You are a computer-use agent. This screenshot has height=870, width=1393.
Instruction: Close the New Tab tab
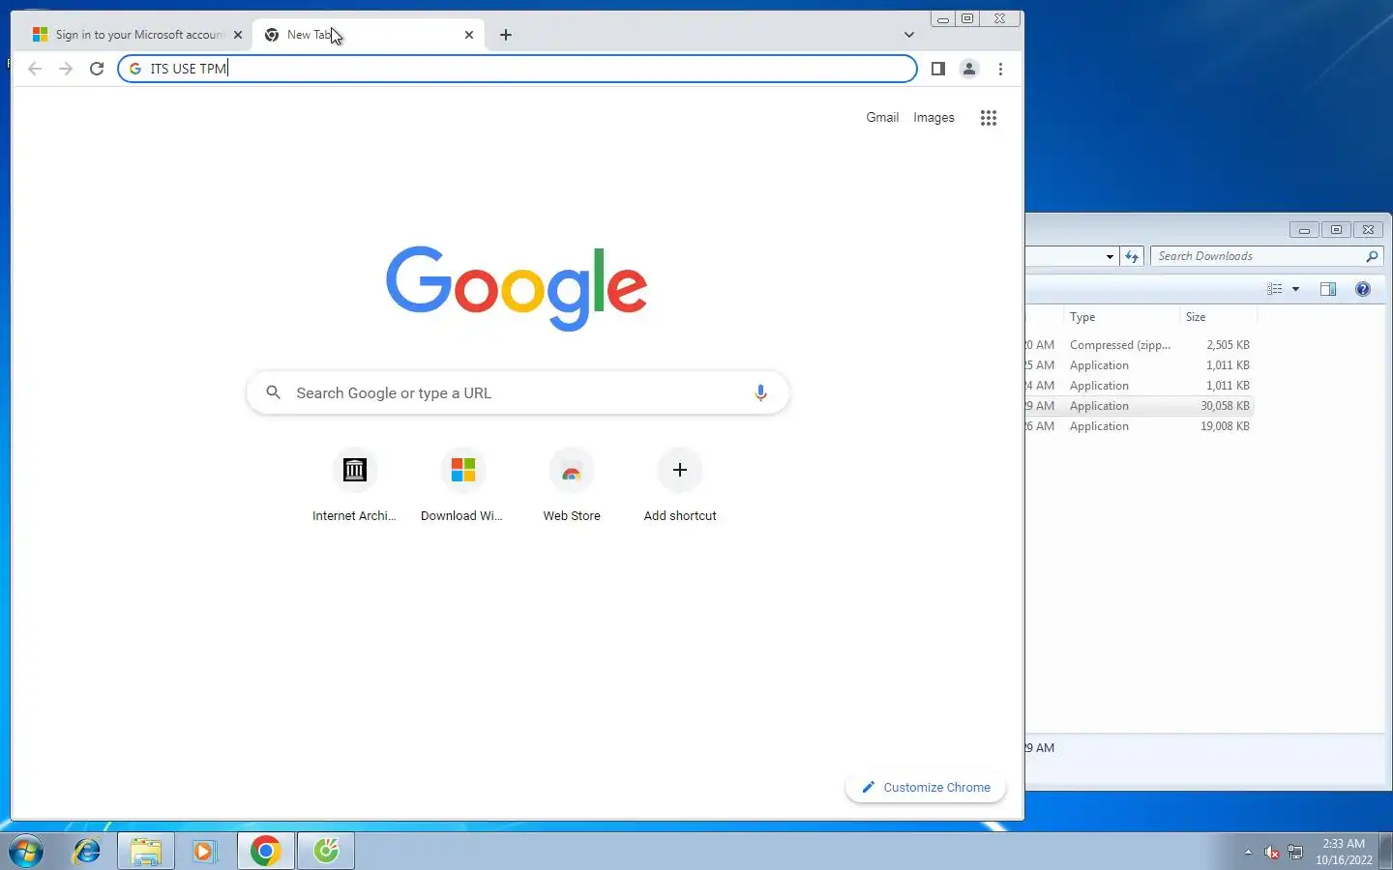(469, 35)
